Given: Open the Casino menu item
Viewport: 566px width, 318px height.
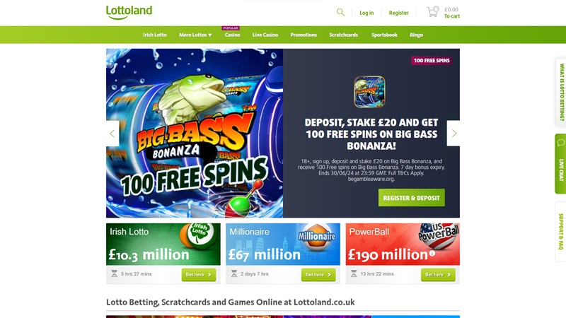Looking at the screenshot, I should click(x=232, y=35).
